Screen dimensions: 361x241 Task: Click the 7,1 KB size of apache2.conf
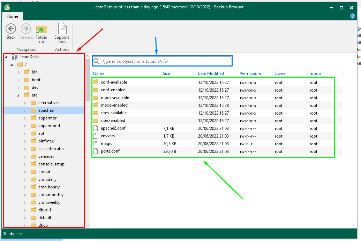(x=169, y=128)
